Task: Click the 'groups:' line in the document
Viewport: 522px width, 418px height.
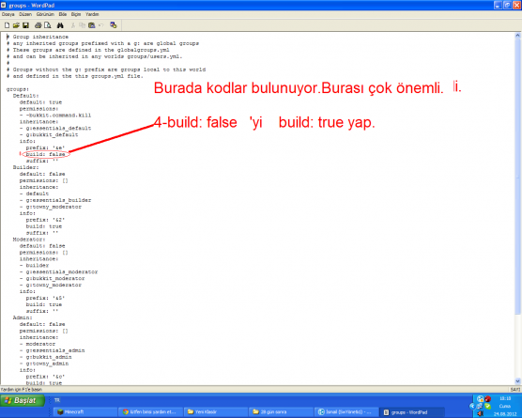Action: point(18,89)
